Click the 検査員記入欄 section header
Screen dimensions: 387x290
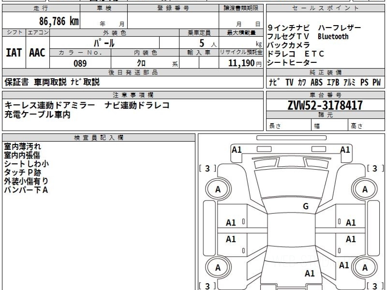point(98,138)
